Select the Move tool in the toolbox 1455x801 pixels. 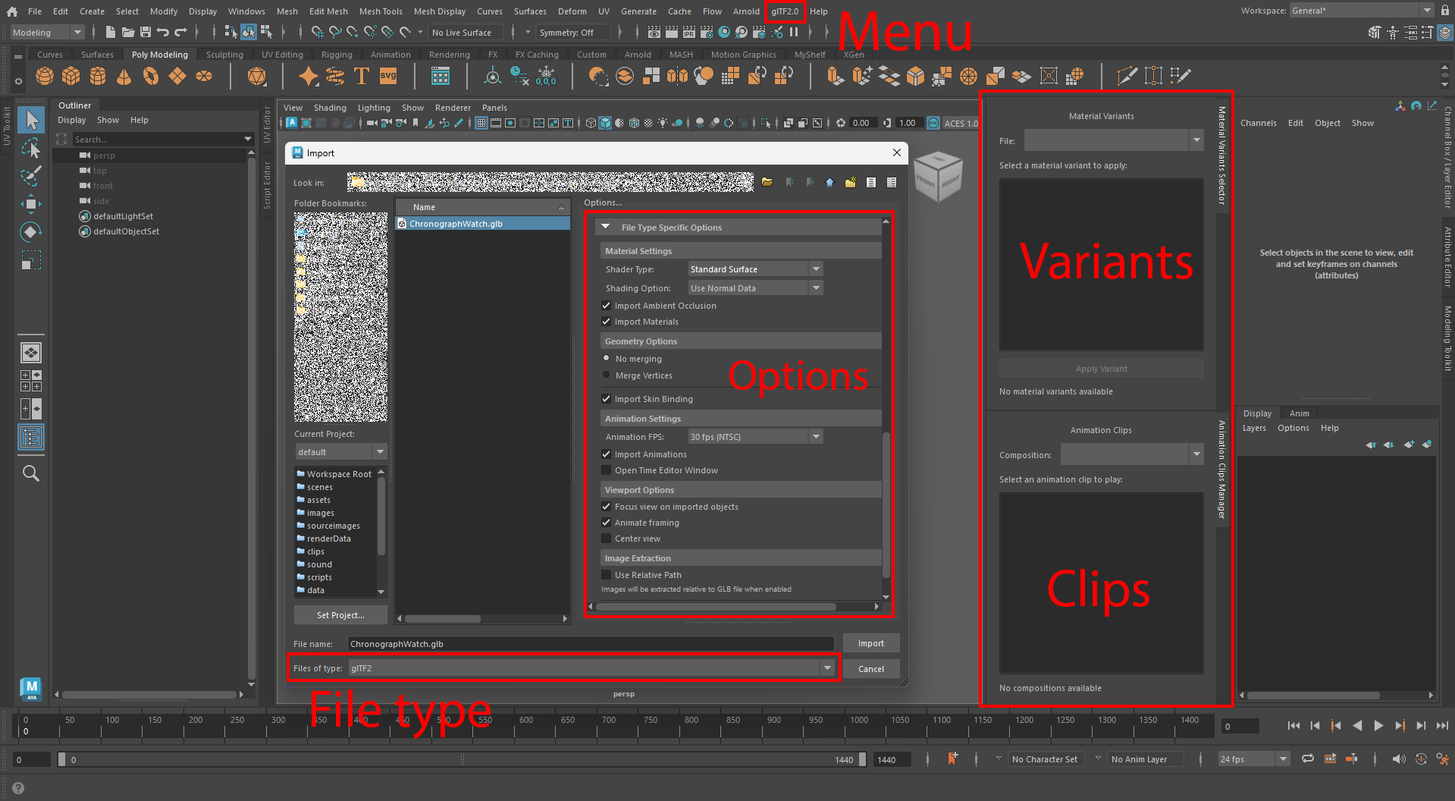(31, 203)
